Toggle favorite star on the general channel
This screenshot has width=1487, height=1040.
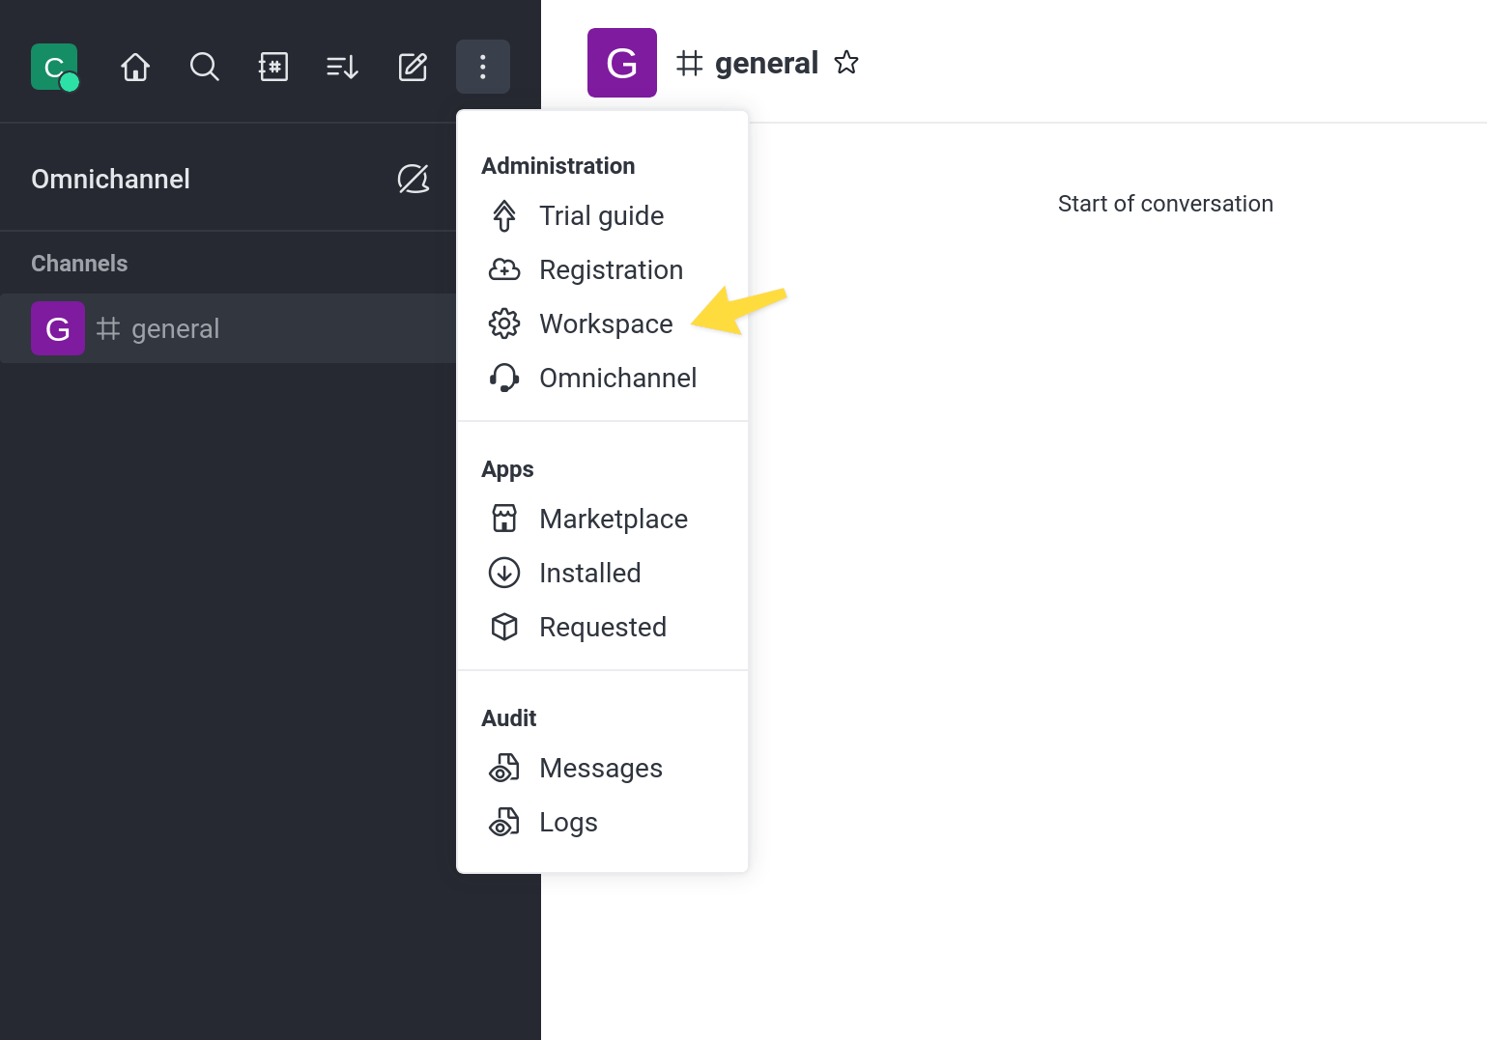point(846,62)
